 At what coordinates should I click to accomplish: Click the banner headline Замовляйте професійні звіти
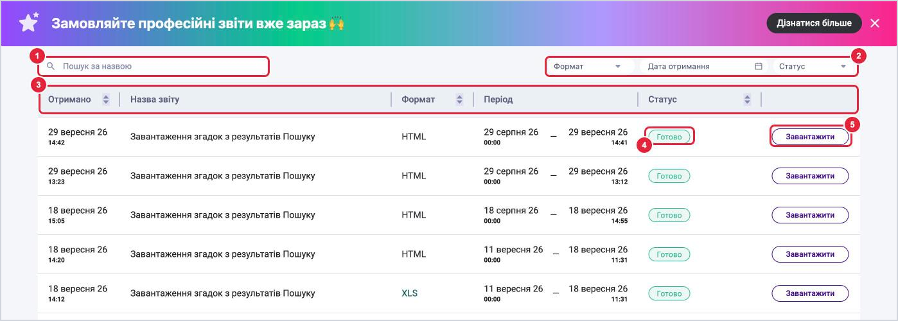(198, 23)
